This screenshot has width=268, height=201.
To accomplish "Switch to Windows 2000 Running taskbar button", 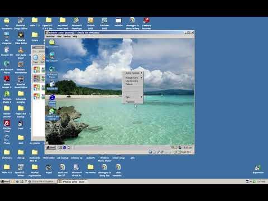I will [73, 181].
